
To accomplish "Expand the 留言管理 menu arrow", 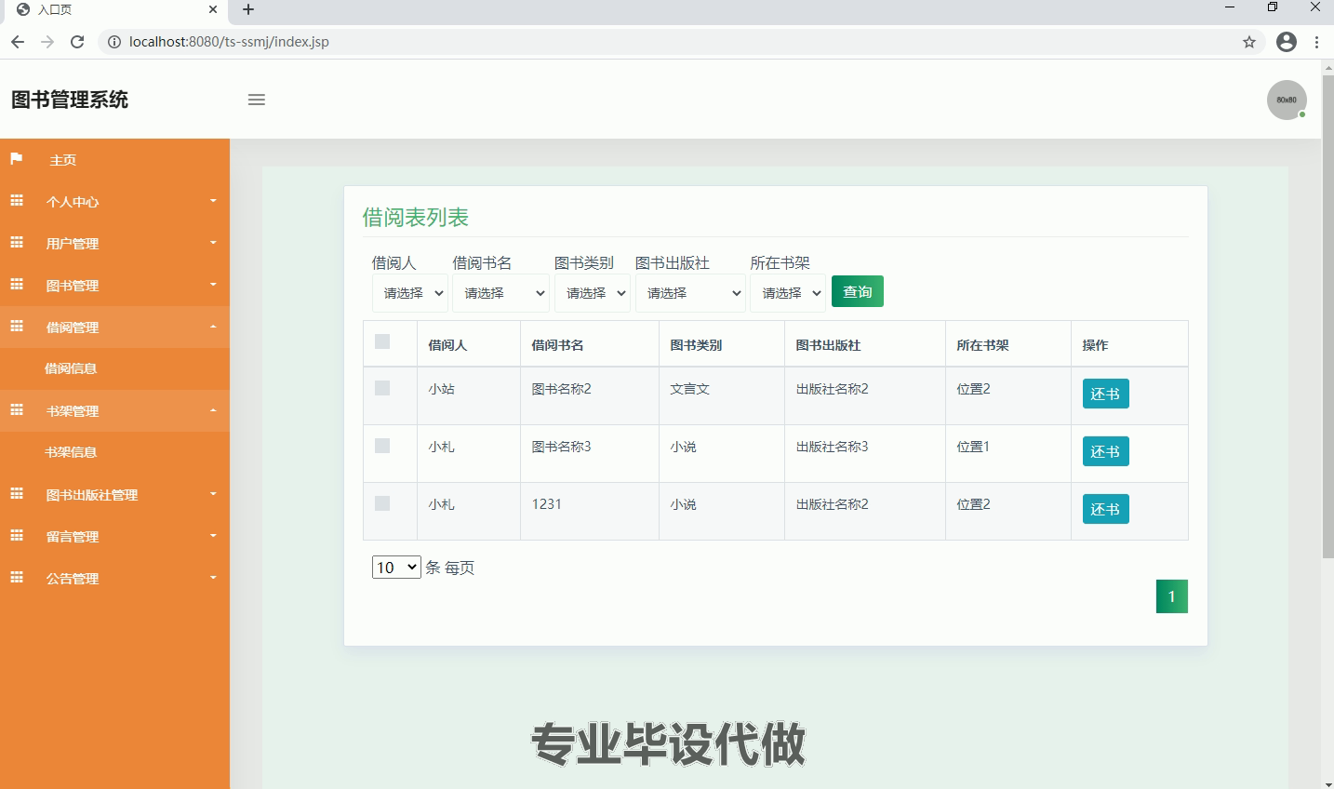I will pyautogui.click(x=213, y=536).
